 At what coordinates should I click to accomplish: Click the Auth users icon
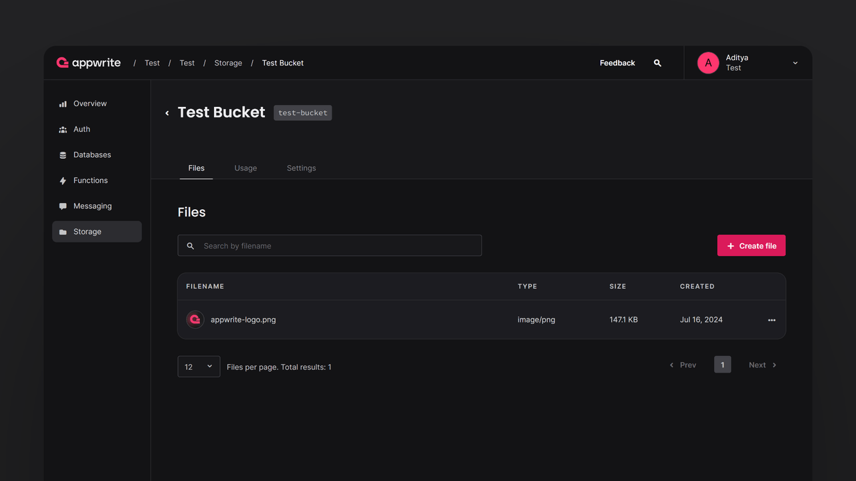point(63,130)
